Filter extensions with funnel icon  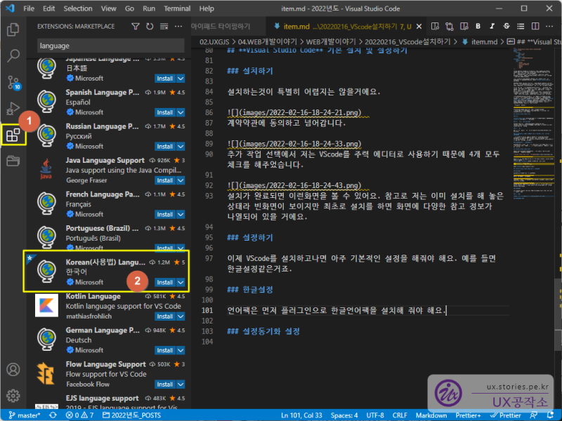coord(136,26)
